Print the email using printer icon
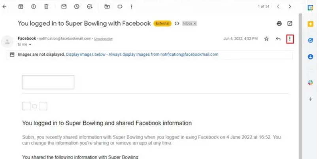 click(279, 24)
